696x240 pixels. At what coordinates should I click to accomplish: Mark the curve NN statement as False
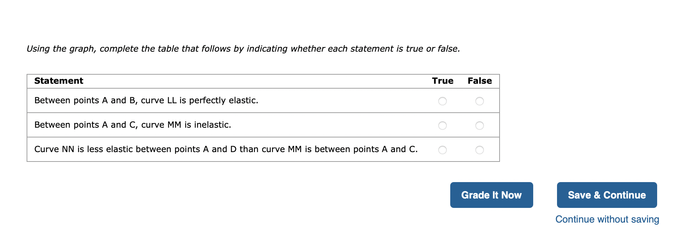coord(480,150)
